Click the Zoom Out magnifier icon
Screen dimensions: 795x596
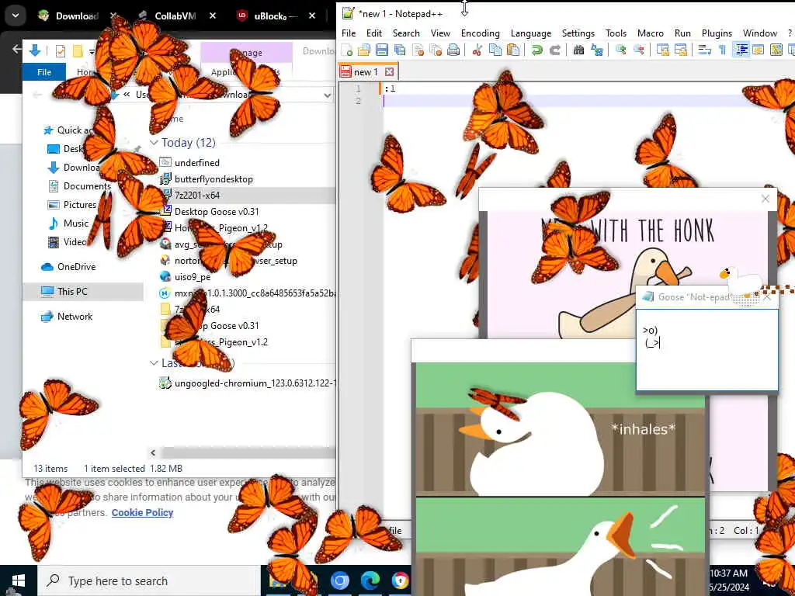point(639,50)
